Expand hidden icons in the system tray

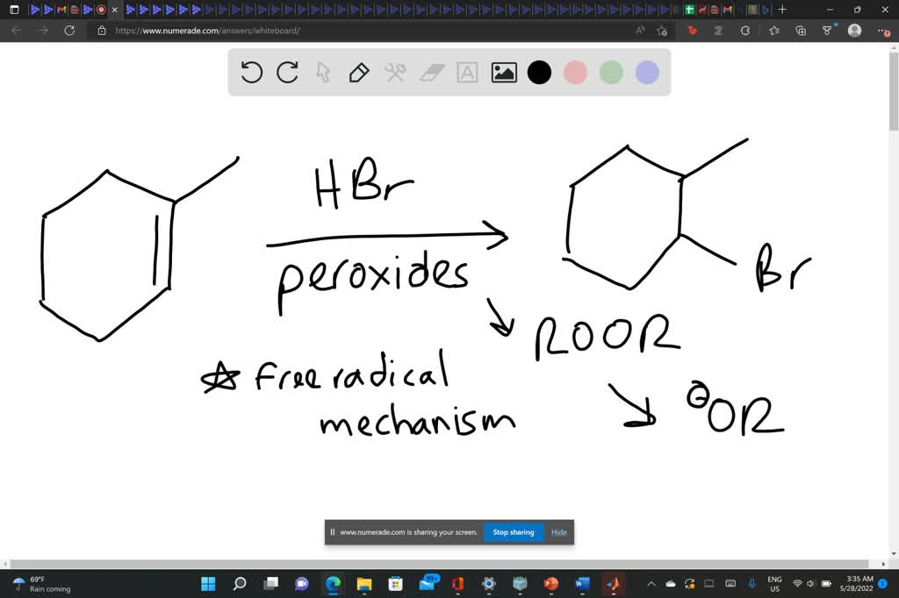coord(651,583)
